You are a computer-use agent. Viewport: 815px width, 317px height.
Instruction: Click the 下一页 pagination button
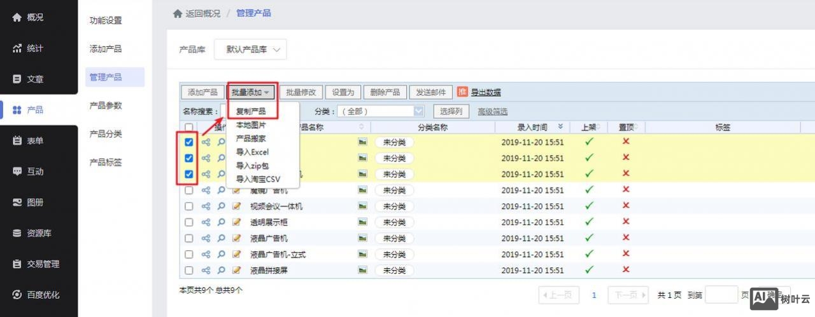click(628, 295)
